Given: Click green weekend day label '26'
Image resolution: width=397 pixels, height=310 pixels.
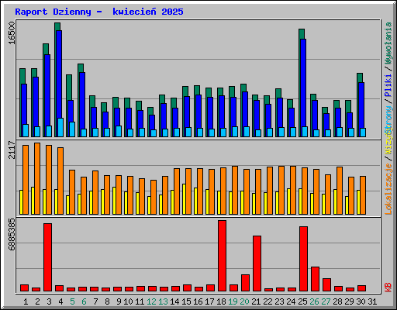Looking at the screenshot, I should click(x=314, y=301).
